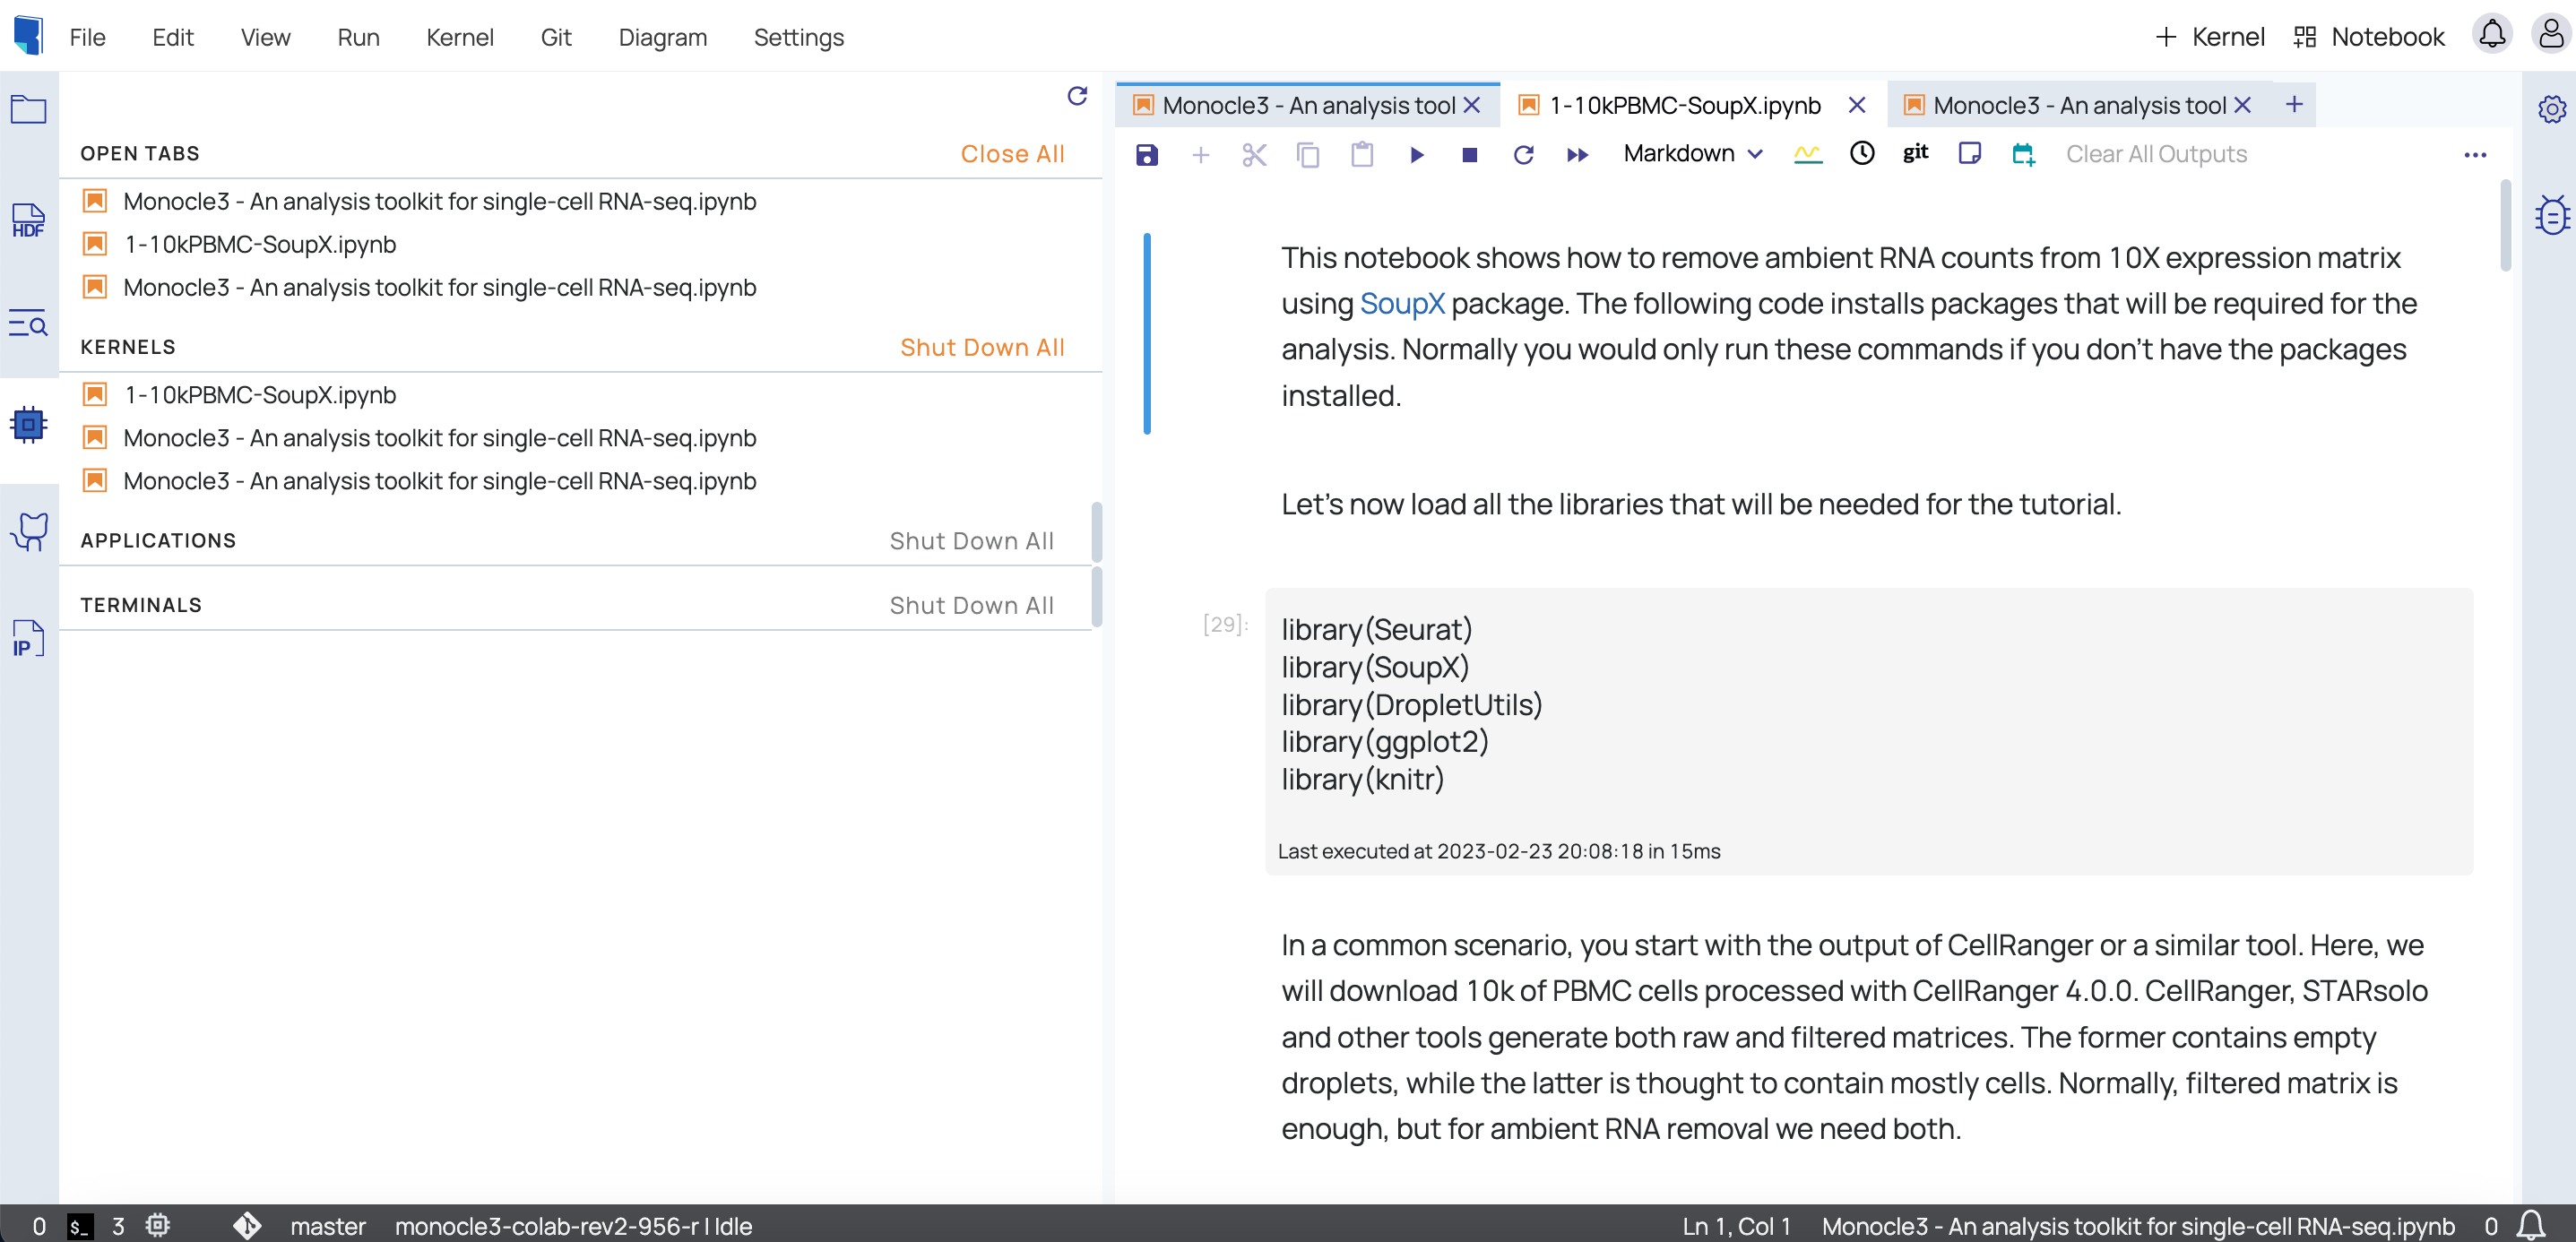Toggle the cell execution timing chart icon

1807,153
